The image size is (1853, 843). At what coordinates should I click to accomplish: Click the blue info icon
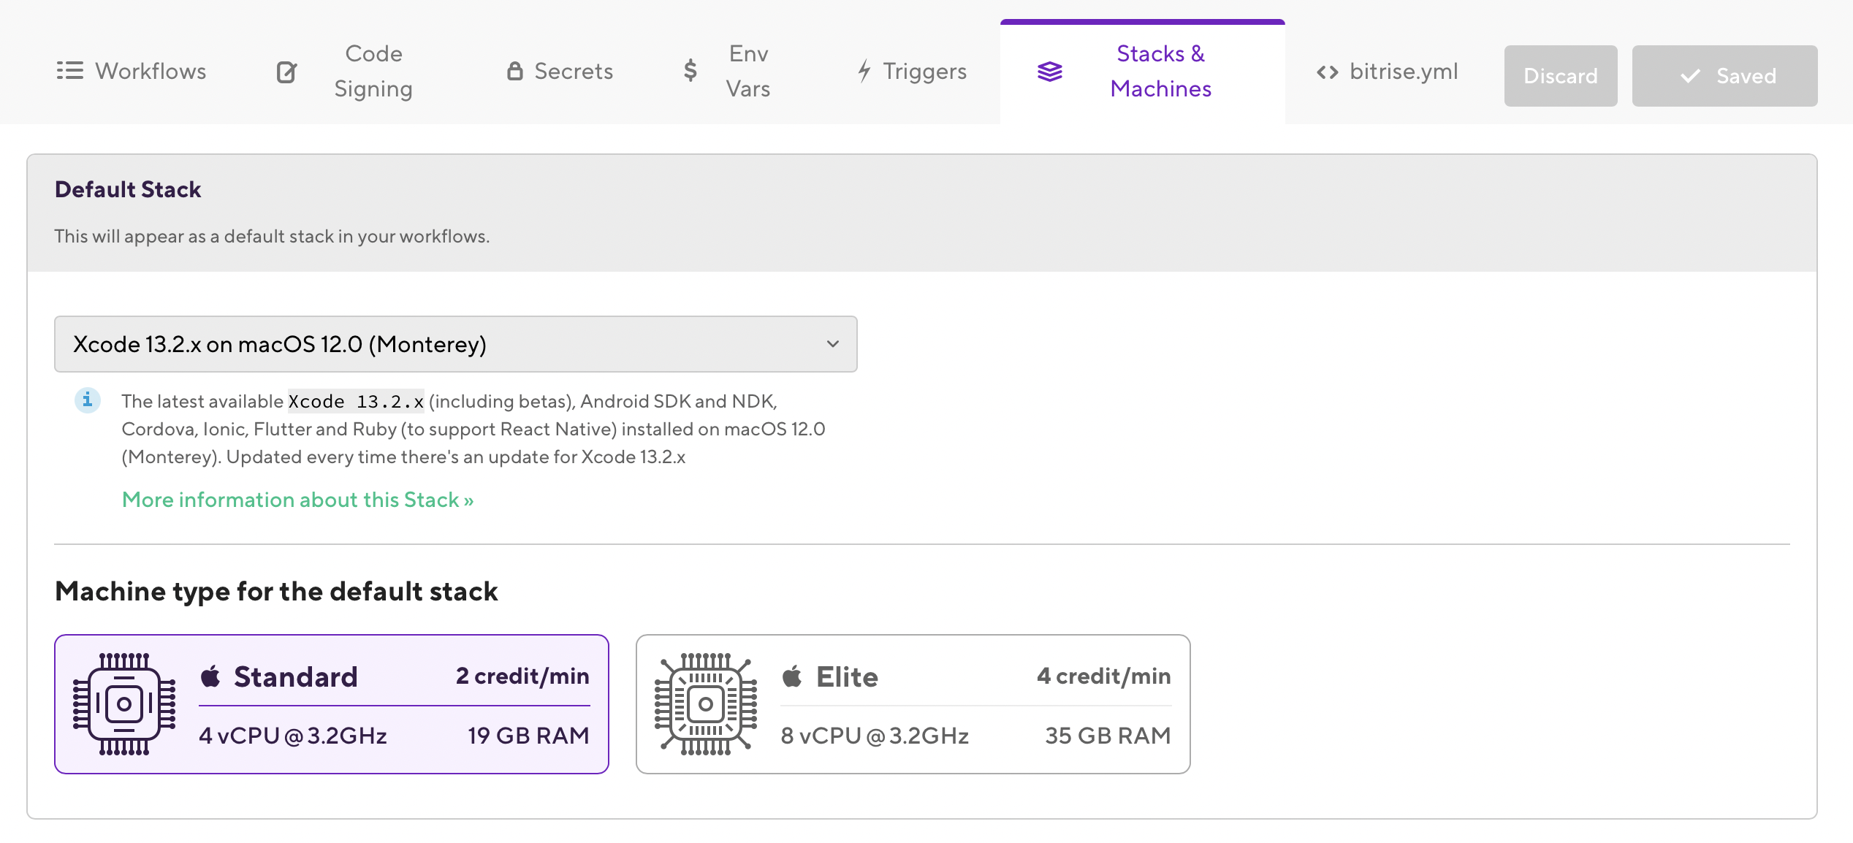pos(88,400)
